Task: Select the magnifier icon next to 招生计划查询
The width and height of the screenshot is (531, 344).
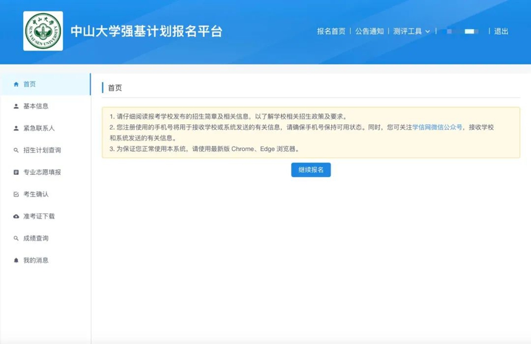Action: point(16,150)
